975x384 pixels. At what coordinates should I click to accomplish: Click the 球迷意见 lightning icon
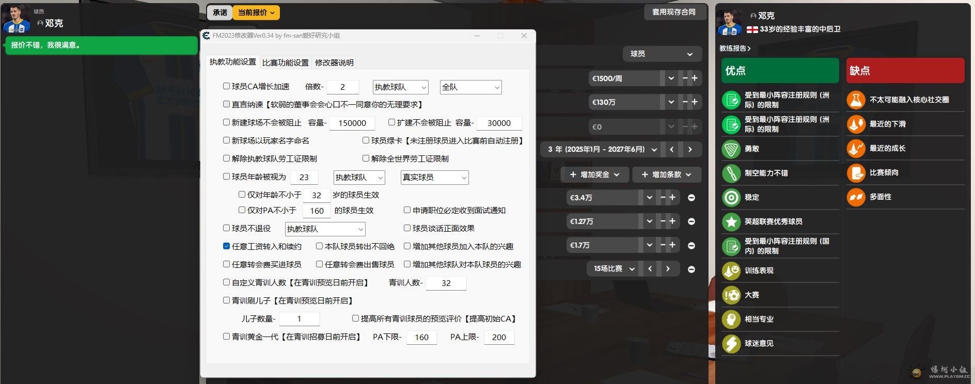[731, 344]
